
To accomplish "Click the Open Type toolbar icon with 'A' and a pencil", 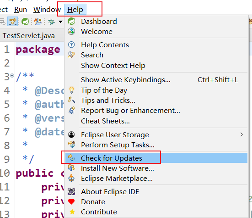I will click(38, 22).
